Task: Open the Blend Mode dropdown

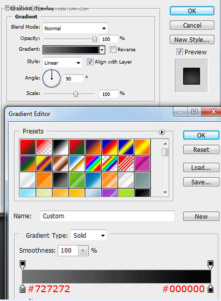Action: (x=75, y=28)
